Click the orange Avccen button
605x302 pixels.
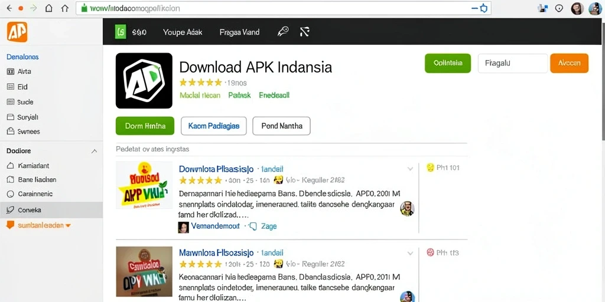(569, 63)
